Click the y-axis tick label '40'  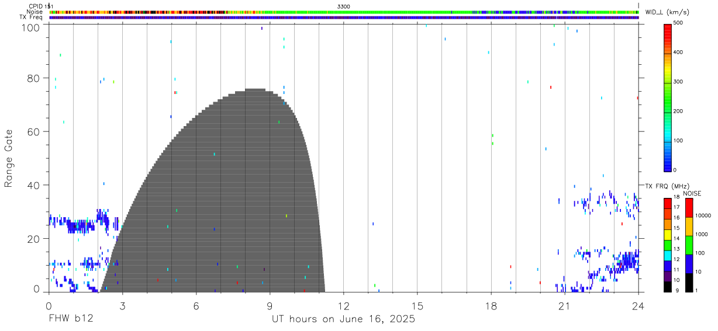(34, 185)
